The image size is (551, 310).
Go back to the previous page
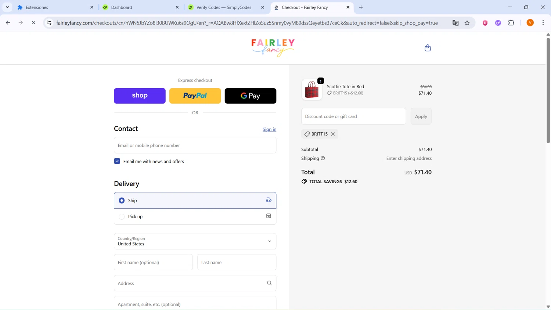click(8, 23)
